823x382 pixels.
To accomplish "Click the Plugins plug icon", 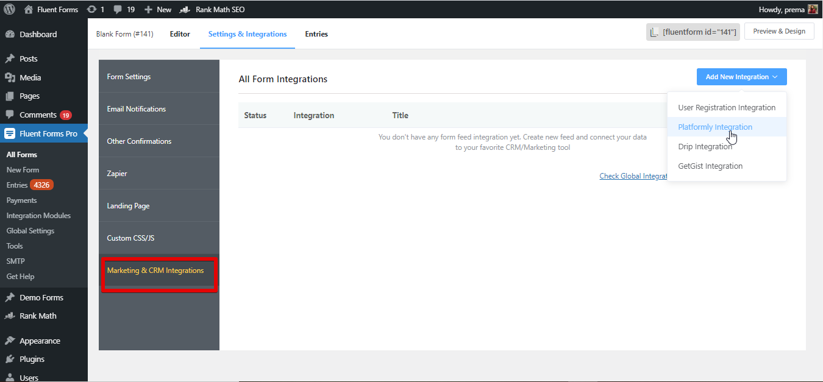I will tap(10, 359).
